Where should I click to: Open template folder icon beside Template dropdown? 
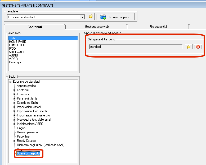[x=91, y=17]
